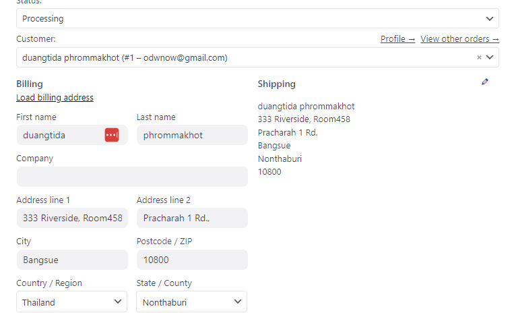
Task: Focus the First name field
Action: tap(61, 135)
